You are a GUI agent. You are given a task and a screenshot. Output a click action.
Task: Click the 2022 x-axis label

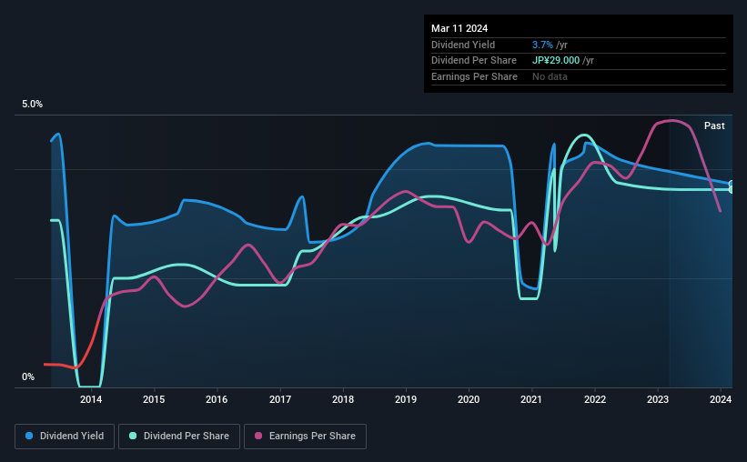(595, 399)
